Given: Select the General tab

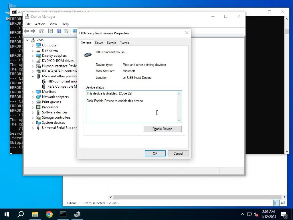Looking at the screenshot, I should pos(86,42).
